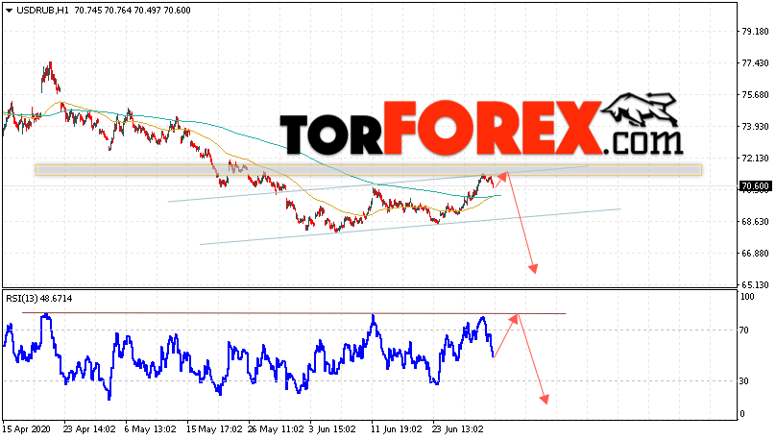Click the 73.930 price axis label
Screen dimensions: 776x440
pyautogui.click(x=755, y=126)
